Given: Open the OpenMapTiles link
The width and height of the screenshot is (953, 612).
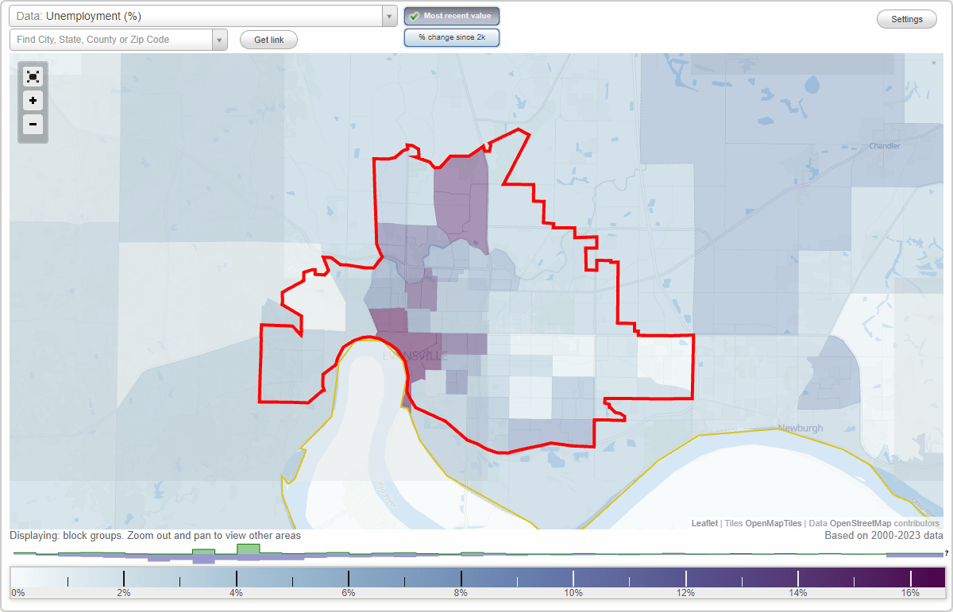Looking at the screenshot, I should point(773,523).
